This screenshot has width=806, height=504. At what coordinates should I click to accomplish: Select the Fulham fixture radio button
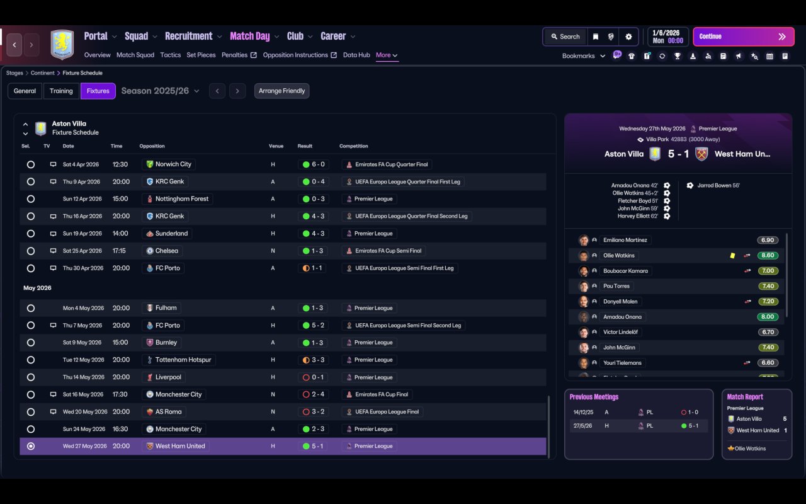pos(31,308)
